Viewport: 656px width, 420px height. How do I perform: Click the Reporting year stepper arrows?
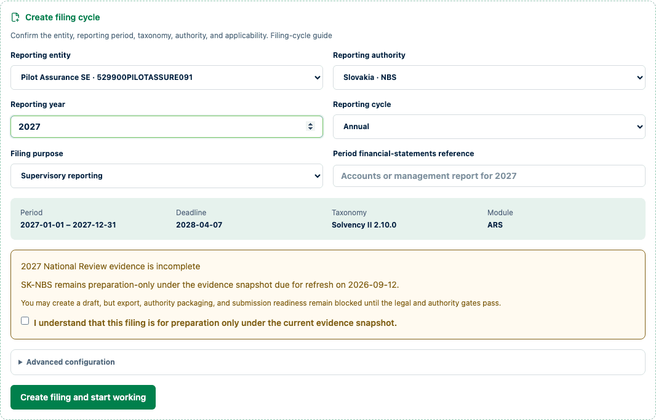click(x=310, y=126)
